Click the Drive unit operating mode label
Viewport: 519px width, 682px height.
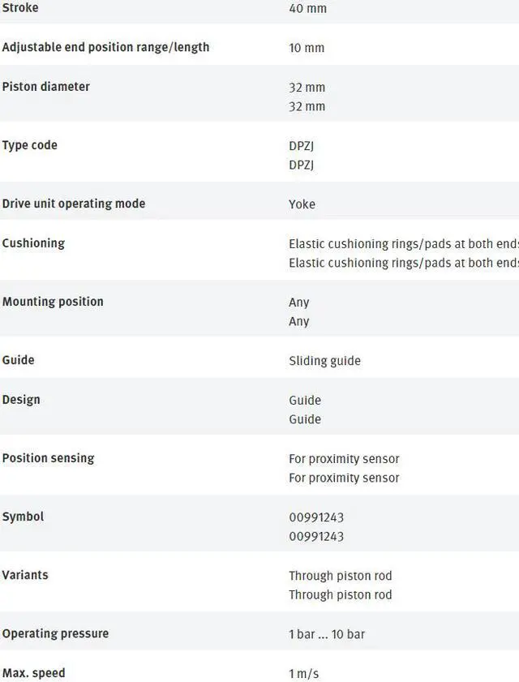click(74, 204)
